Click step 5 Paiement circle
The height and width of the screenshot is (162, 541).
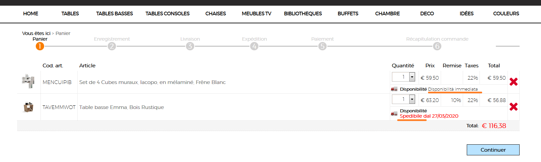322,46
